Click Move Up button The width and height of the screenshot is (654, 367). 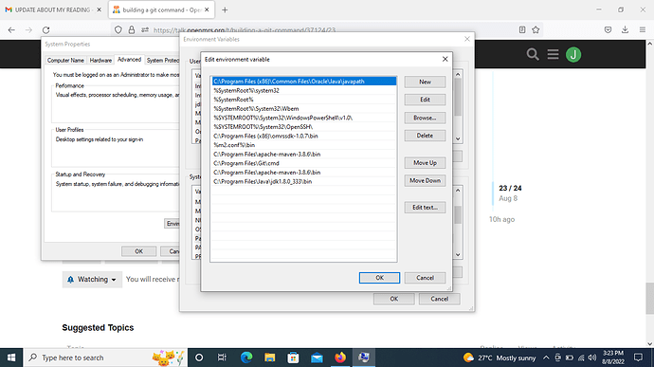(x=425, y=163)
